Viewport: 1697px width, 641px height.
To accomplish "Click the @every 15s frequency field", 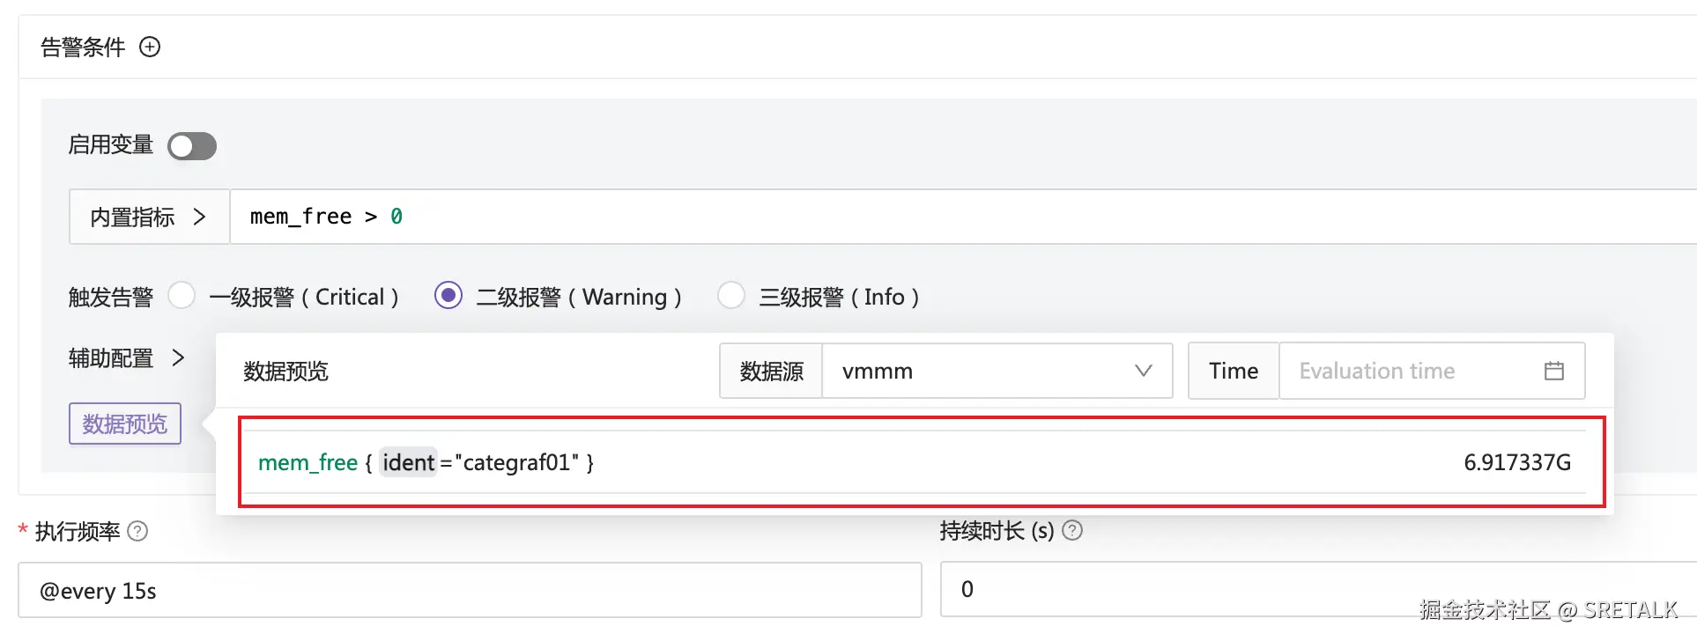I will tap(470, 590).
